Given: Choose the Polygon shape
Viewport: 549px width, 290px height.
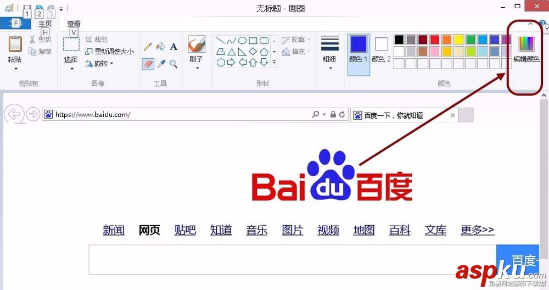Looking at the screenshot, I should coord(220,52).
